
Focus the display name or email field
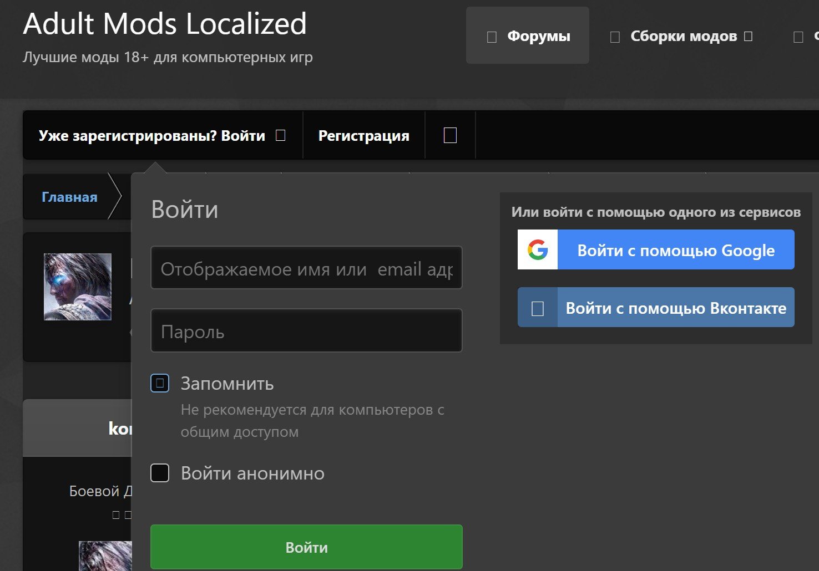tap(306, 269)
